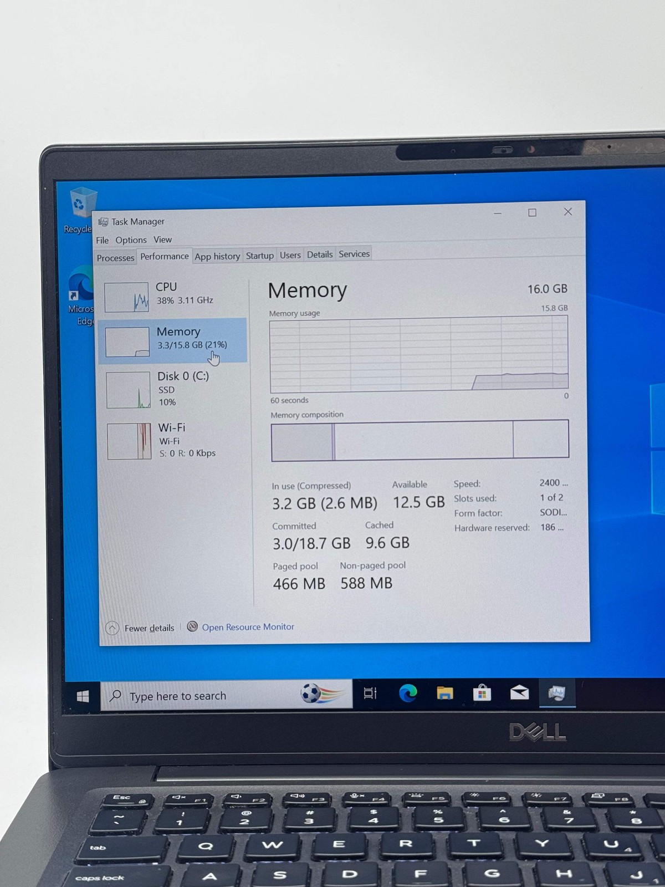This screenshot has width=665, height=887.
Task: Click the Available value 12.5 GB
Action: click(x=418, y=502)
